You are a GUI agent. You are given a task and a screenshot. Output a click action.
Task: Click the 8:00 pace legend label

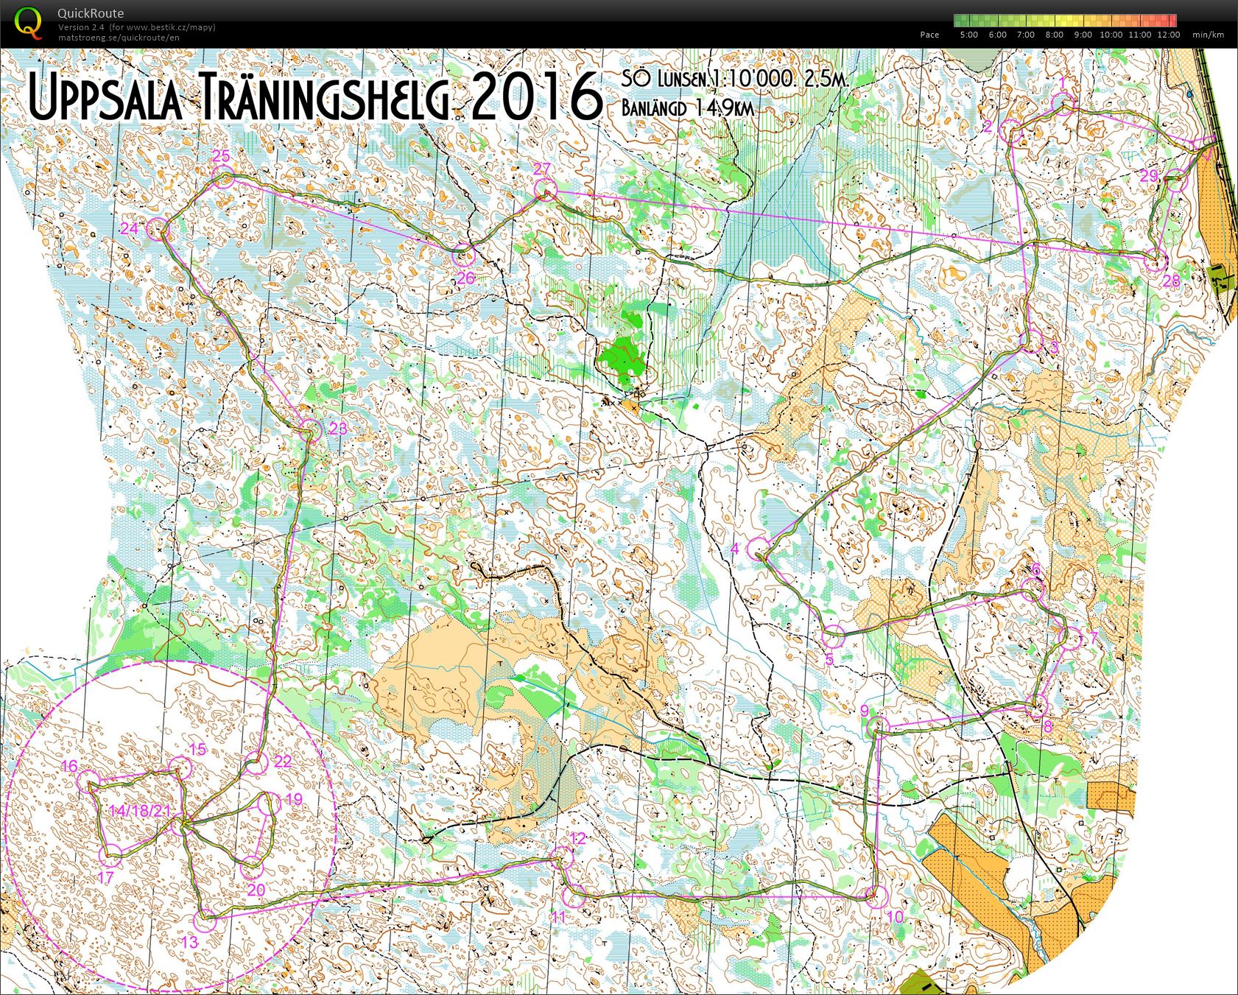[1055, 35]
